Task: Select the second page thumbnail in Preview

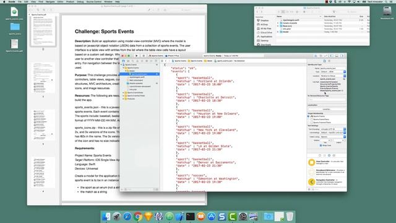Action: (x=43, y=77)
